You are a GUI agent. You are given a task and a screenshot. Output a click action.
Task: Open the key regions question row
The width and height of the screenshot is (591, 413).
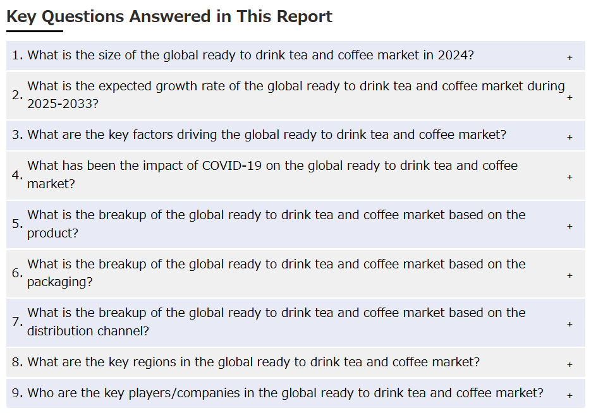click(296, 362)
